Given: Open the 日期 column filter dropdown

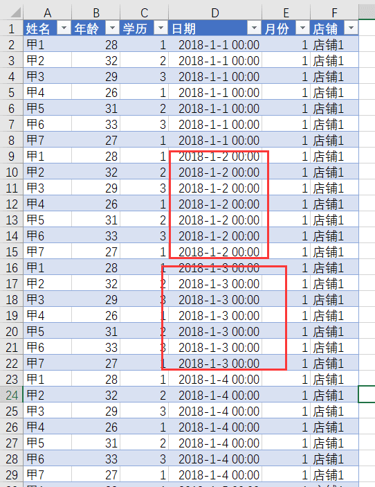Looking at the screenshot, I should click(254, 28).
